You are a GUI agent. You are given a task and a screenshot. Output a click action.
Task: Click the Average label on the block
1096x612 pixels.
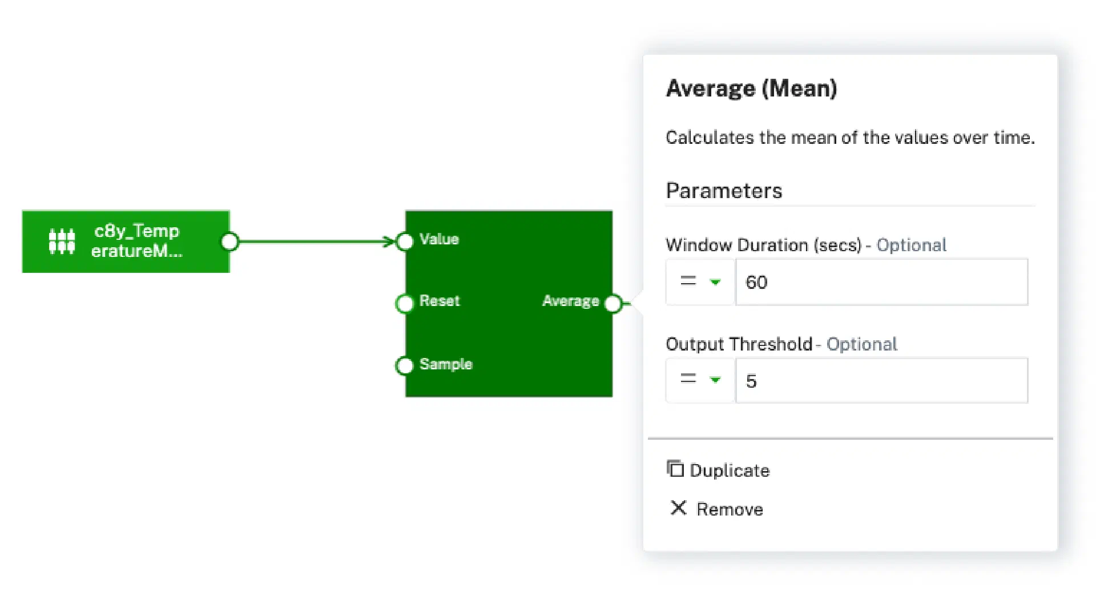coord(570,301)
